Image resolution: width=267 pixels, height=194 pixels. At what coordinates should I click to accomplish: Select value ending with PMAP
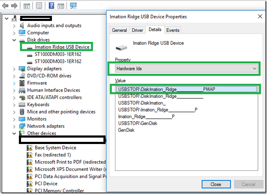(187, 89)
